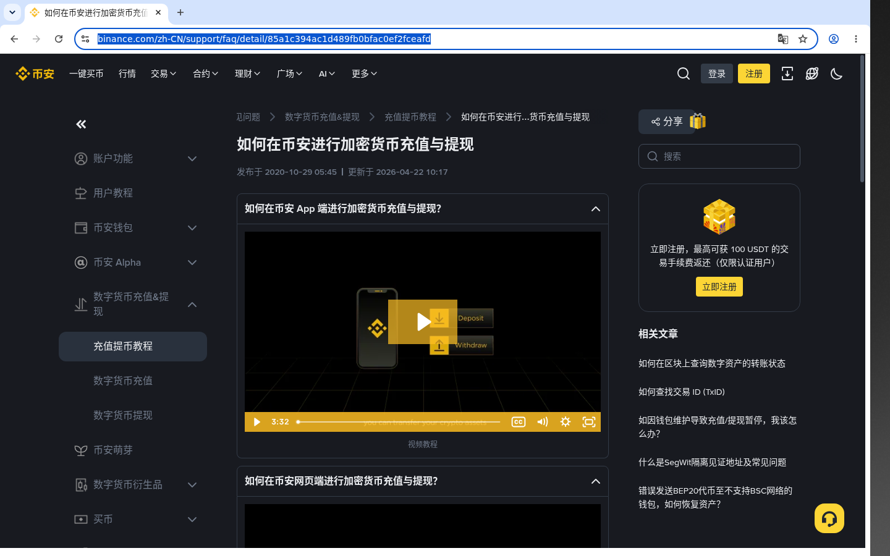Viewport: 890px width, 556px height.
Task: Open article 如何在区块上查询数字资产的转账状态
Action: [x=712, y=363]
